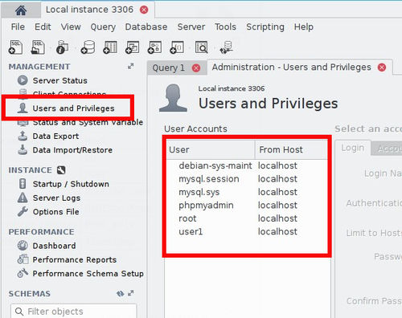Viewport: 402px width, 318px height.
Task: Open Performance Reports
Action: pyautogui.click(x=75, y=259)
